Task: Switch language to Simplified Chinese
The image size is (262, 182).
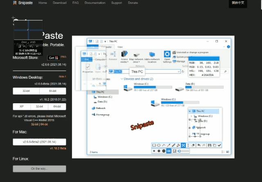Action: [x=238, y=3]
